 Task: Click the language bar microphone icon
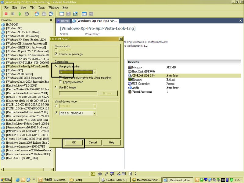point(106,174)
